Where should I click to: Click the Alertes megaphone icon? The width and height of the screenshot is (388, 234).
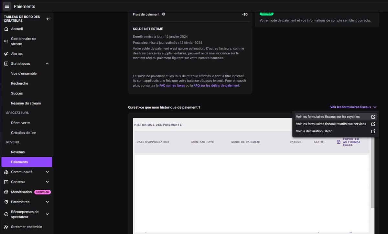(6, 54)
